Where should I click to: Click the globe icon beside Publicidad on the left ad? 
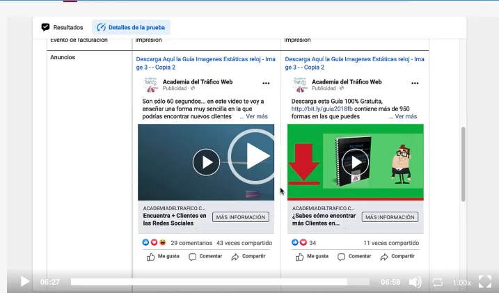193,88
